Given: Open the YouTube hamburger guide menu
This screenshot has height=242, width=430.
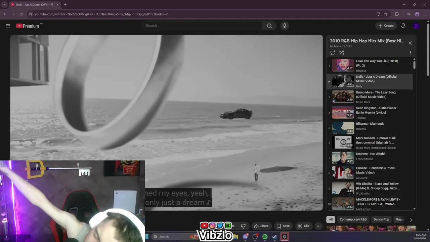Looking at the screenshot, I should click(8, 26).
